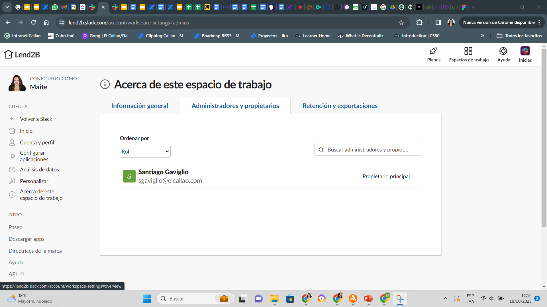547x307 pixels.
Task: Click the Lend2B home logo
Action: [22, 54]
